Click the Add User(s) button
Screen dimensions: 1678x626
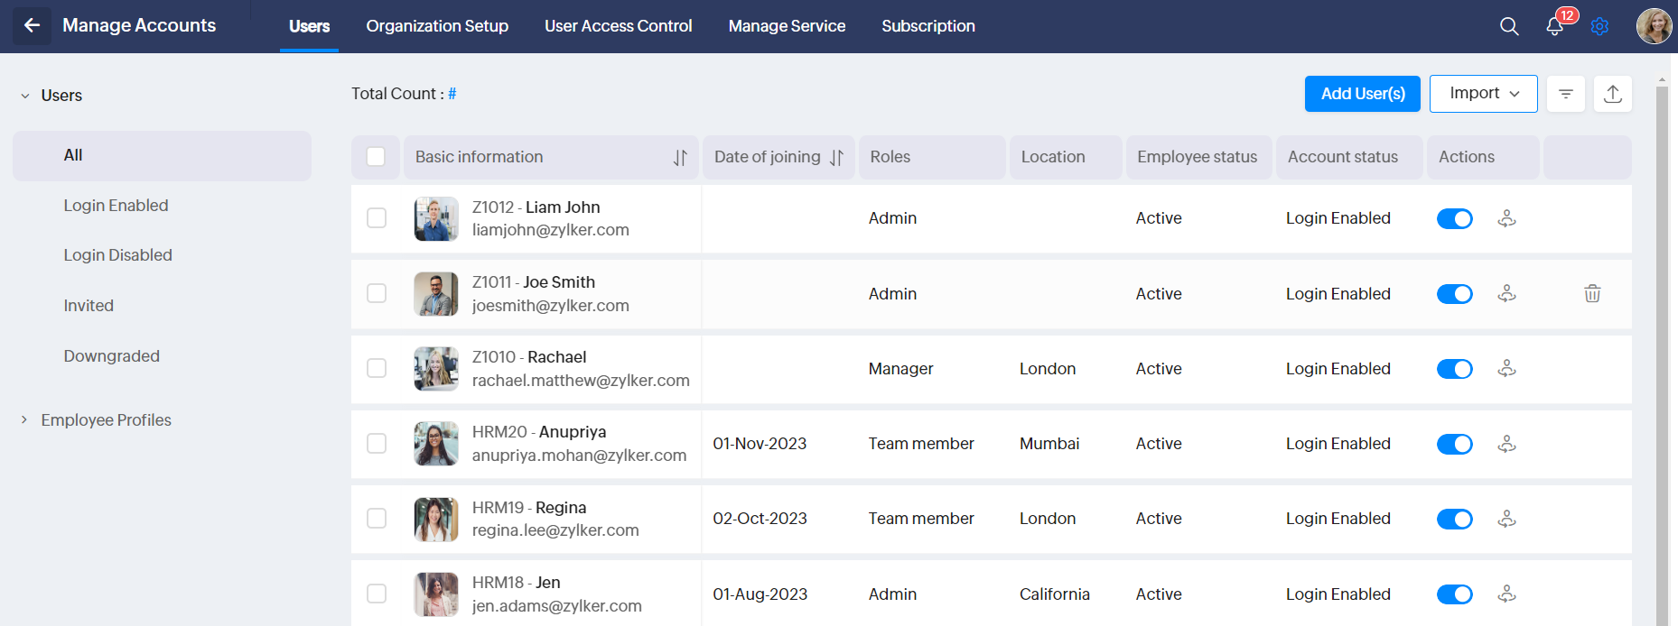[1362, 94]
